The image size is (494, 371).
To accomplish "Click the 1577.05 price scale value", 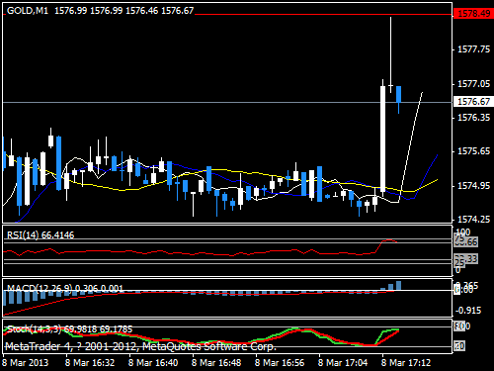I will pos(474,84).
